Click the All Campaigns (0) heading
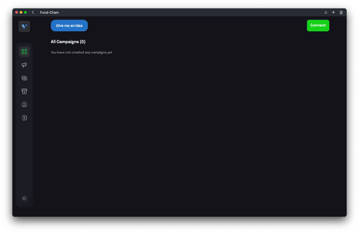This screenshot has width=359, height=233. tap(68, 41)
